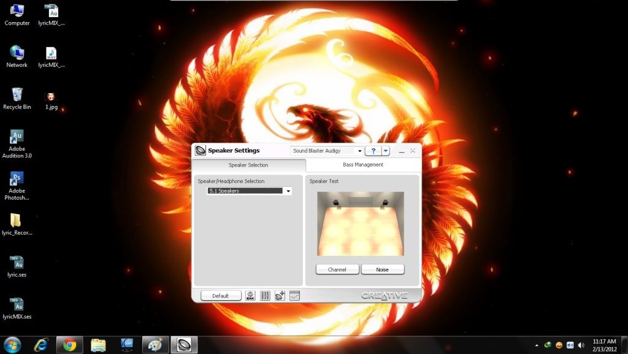
Task: Click the help question mark button
Action: [x=373, y=151]
